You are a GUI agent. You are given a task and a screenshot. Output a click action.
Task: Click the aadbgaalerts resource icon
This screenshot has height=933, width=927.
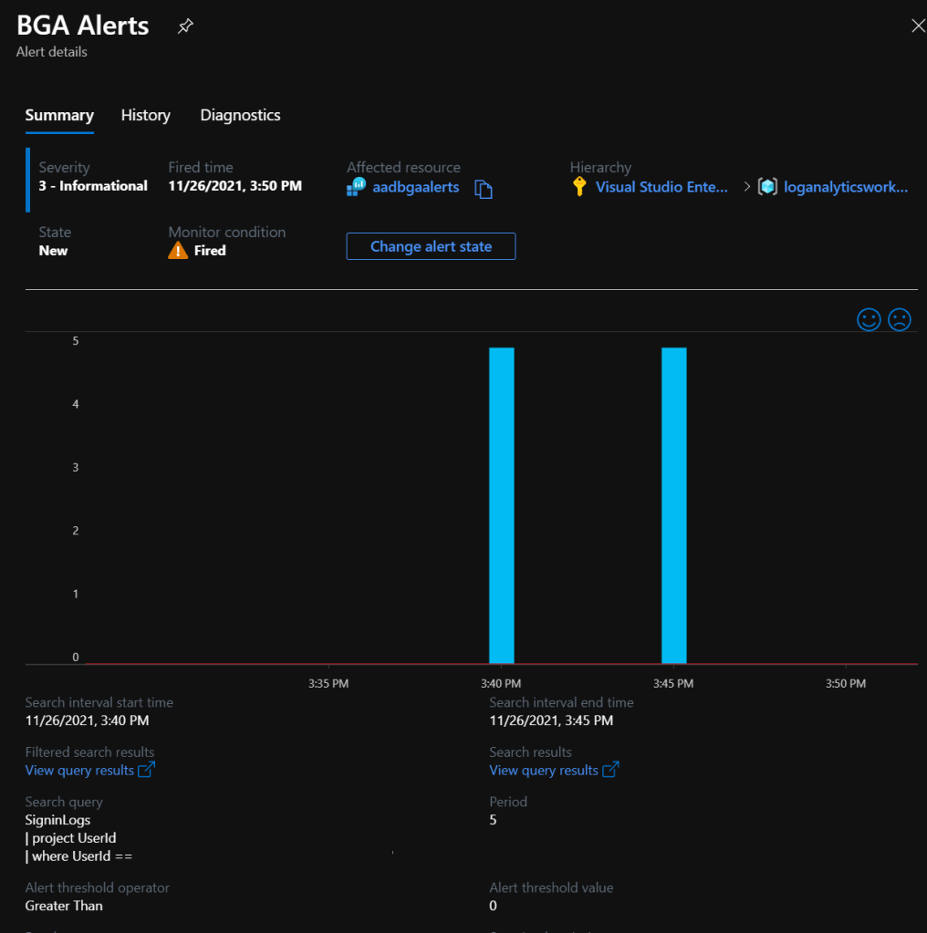coord(356,187)
